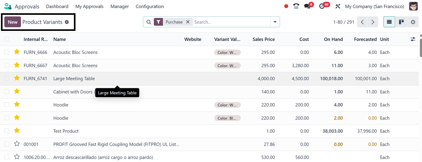
Task: Open the voip phone icon
Action: point(296,6)
